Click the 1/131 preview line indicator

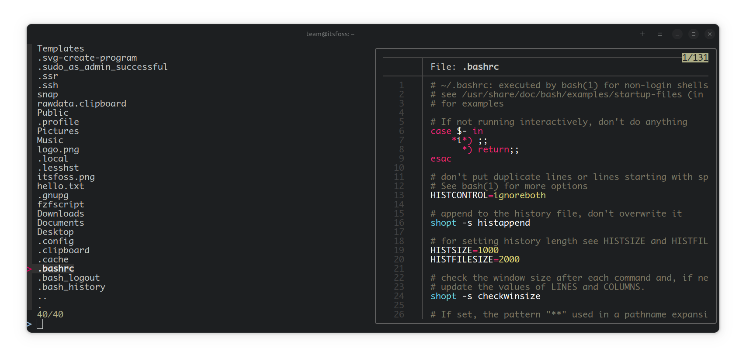(695, 58)
